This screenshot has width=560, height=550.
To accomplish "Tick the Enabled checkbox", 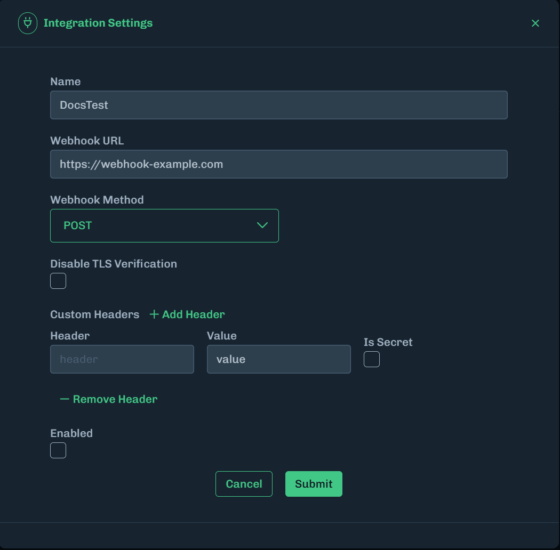I will (58, 450).
